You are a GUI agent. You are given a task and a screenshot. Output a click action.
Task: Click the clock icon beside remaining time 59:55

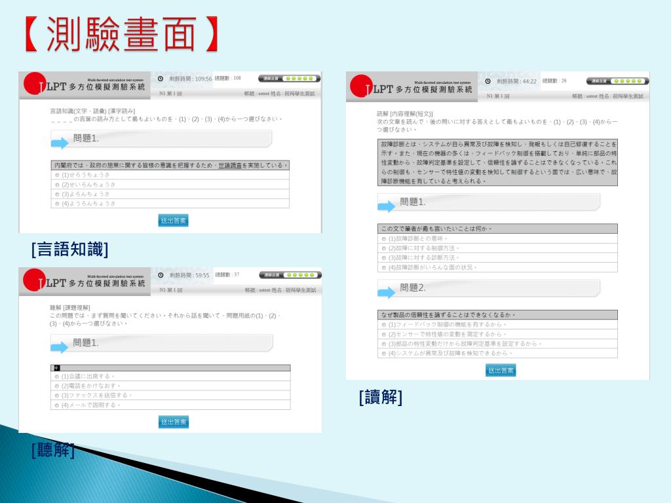[x=161, y=275]
